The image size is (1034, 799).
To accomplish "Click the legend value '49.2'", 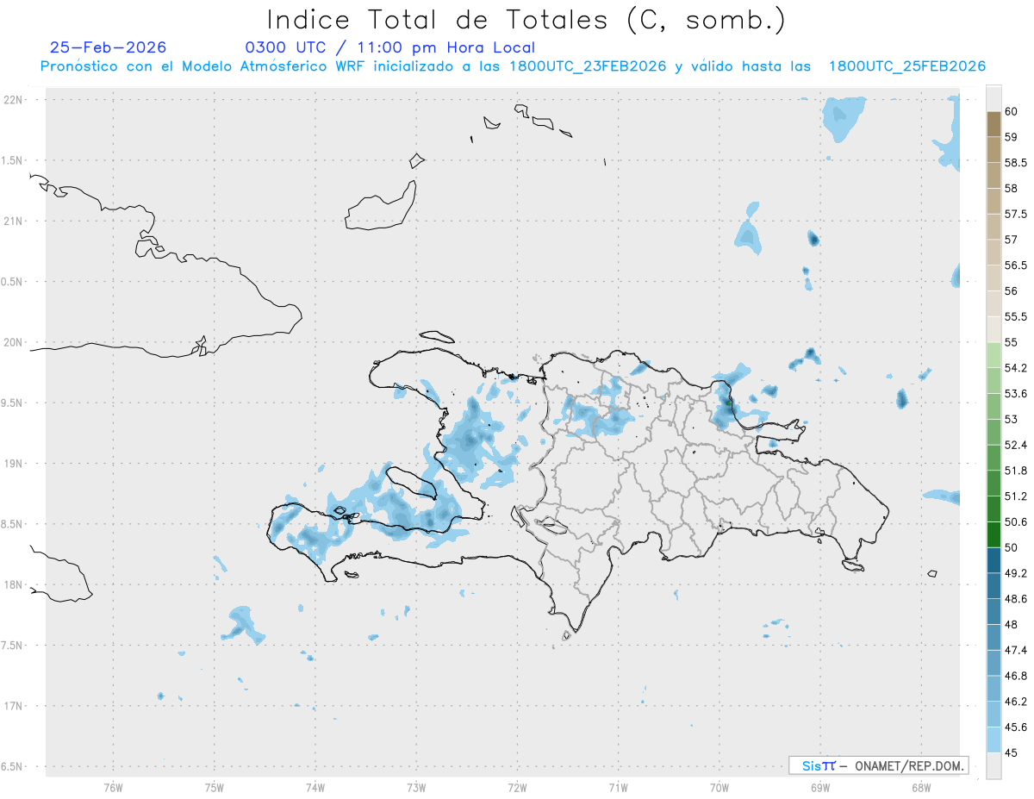I will tap(1016, 573).
